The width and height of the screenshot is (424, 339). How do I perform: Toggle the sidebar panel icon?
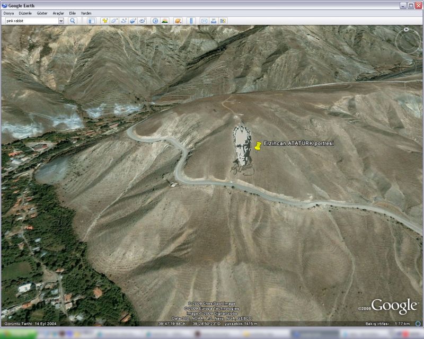(92, 21)
